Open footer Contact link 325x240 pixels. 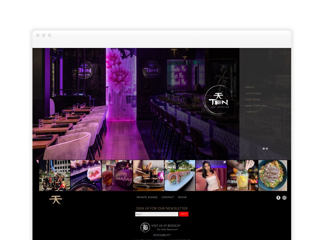tap(168, 197)
